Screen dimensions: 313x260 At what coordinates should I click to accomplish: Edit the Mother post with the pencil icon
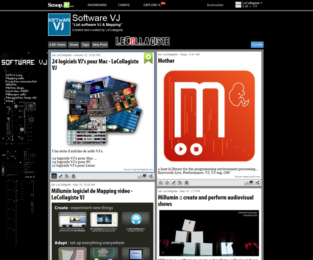pos(174,182)
